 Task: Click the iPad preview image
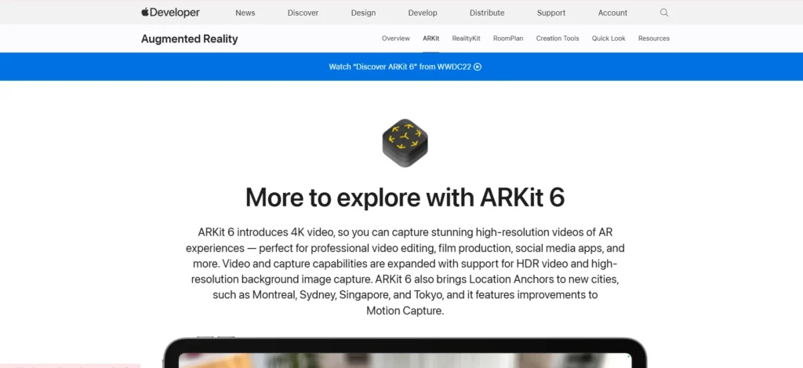click(405, 352)
